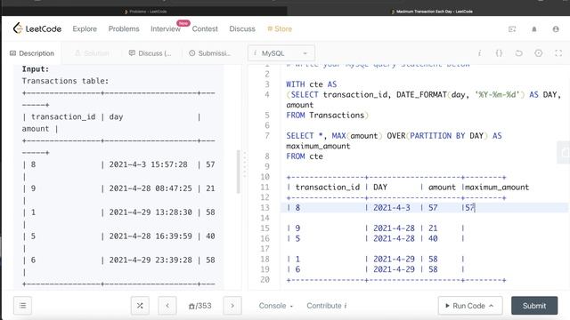Go to next problem
Viewport: 570px width, 320px height.
pos(232,306)
